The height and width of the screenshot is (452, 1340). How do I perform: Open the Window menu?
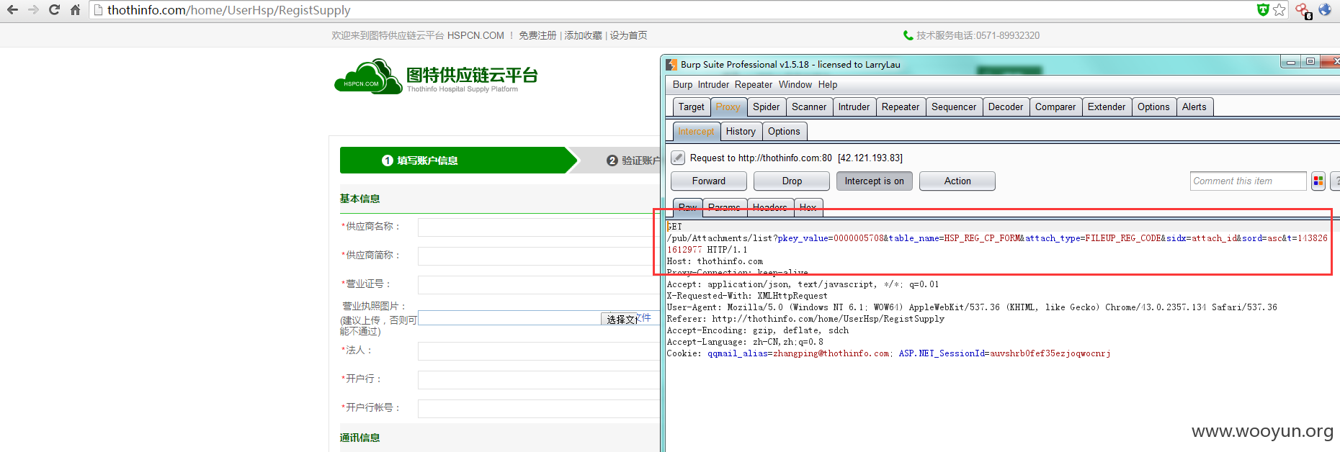pos(795,85)
